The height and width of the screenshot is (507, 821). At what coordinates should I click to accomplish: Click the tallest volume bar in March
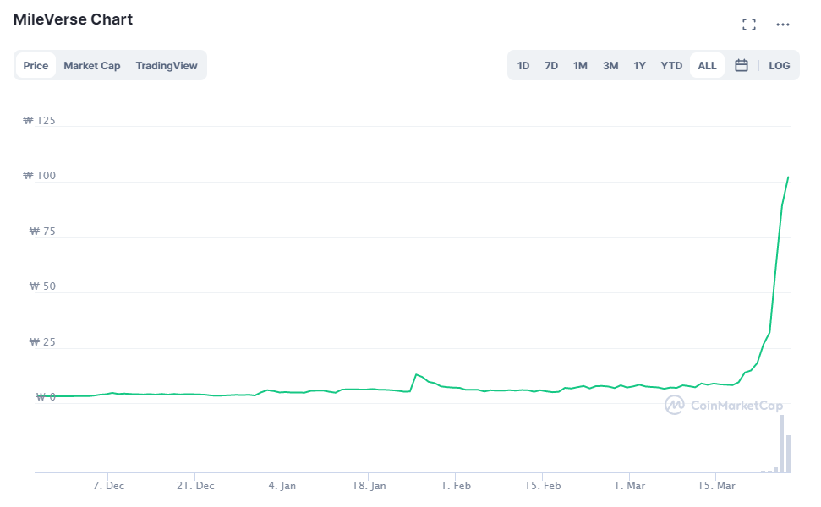pyautogui.click(x=782, y=444)
